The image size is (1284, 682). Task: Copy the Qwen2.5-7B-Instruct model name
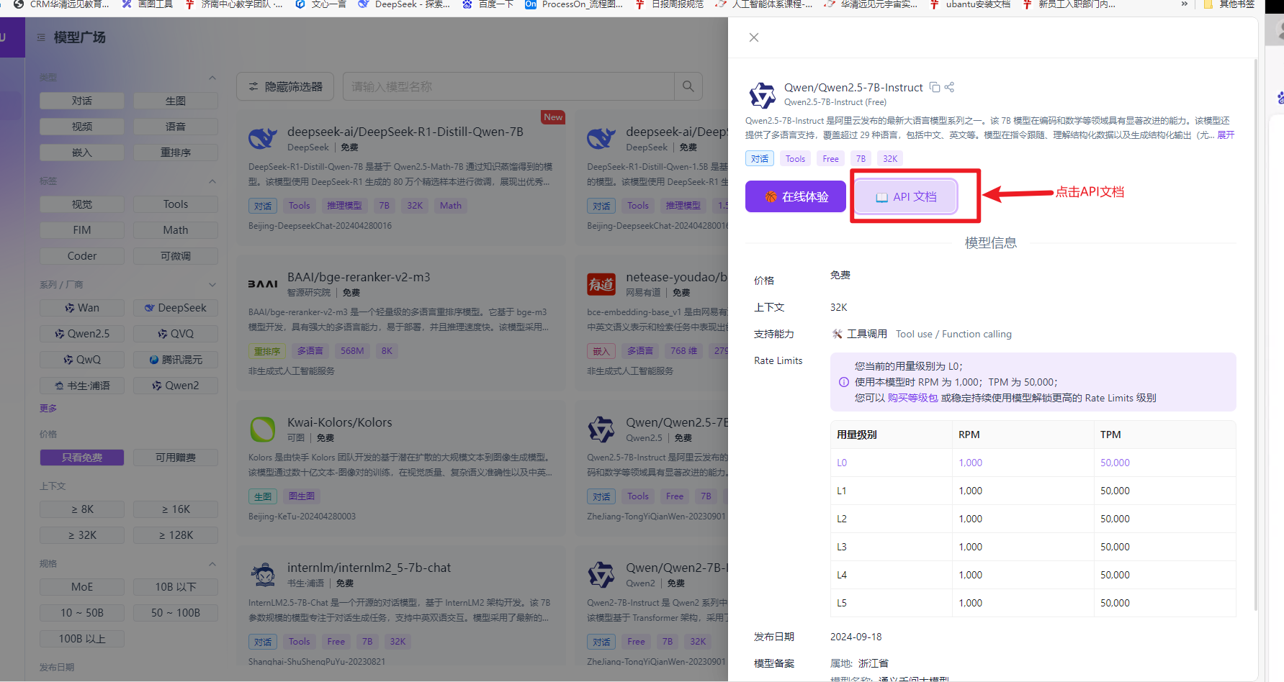[933, 86]
